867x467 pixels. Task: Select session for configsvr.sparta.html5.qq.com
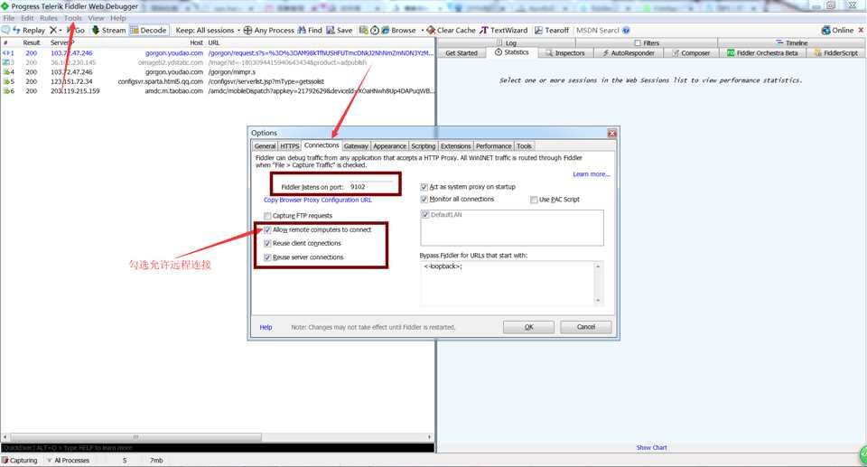pyautogui.click(x=218, y=81)
